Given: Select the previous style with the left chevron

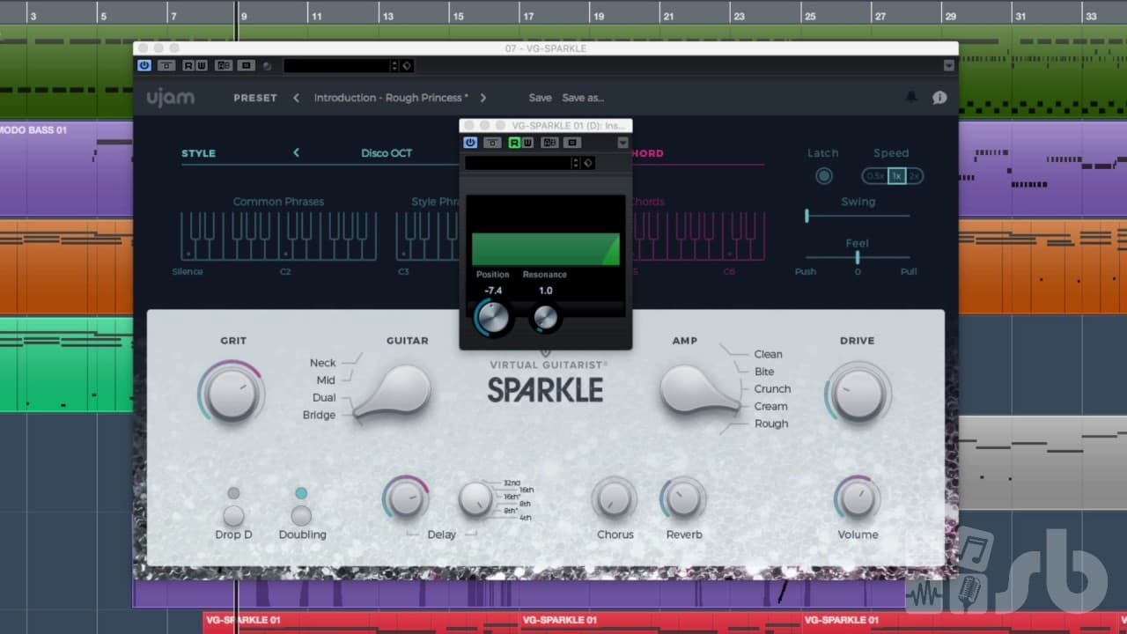Looking at the screenshot, I should pos(296,152).
